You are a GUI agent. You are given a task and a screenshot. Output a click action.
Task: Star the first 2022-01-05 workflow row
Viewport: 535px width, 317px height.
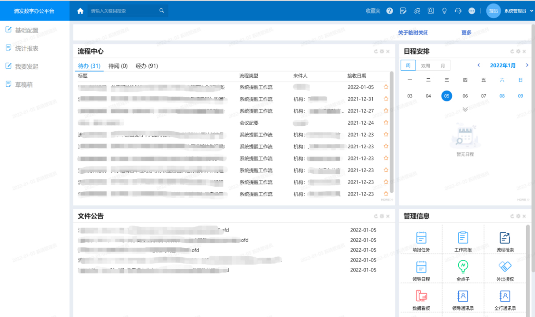coord(386,87)
